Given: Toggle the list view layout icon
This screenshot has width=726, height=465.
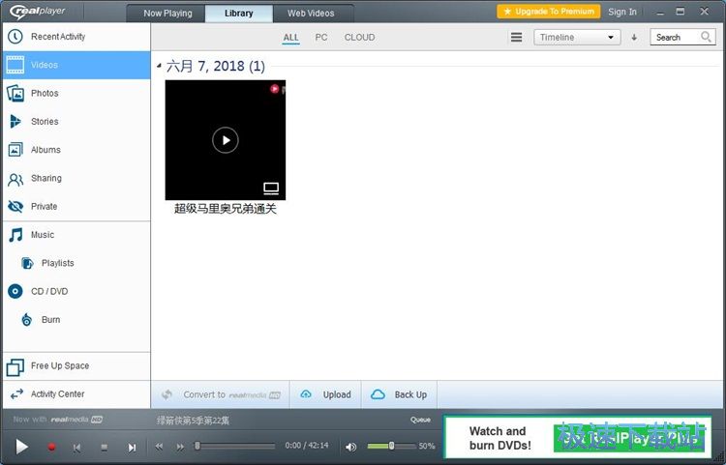Looking at the screenshot, I should point(516,38).
